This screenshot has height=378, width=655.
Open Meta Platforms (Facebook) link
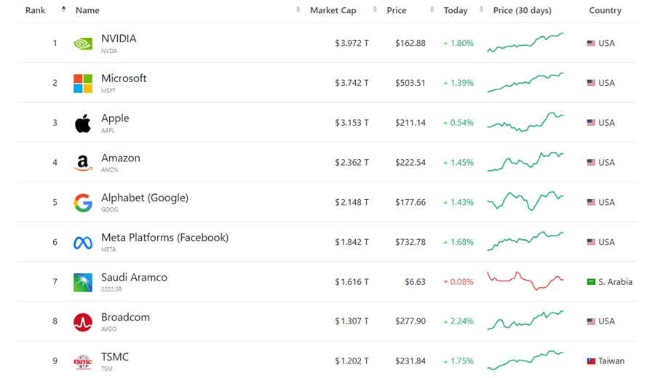pos(164,238)
